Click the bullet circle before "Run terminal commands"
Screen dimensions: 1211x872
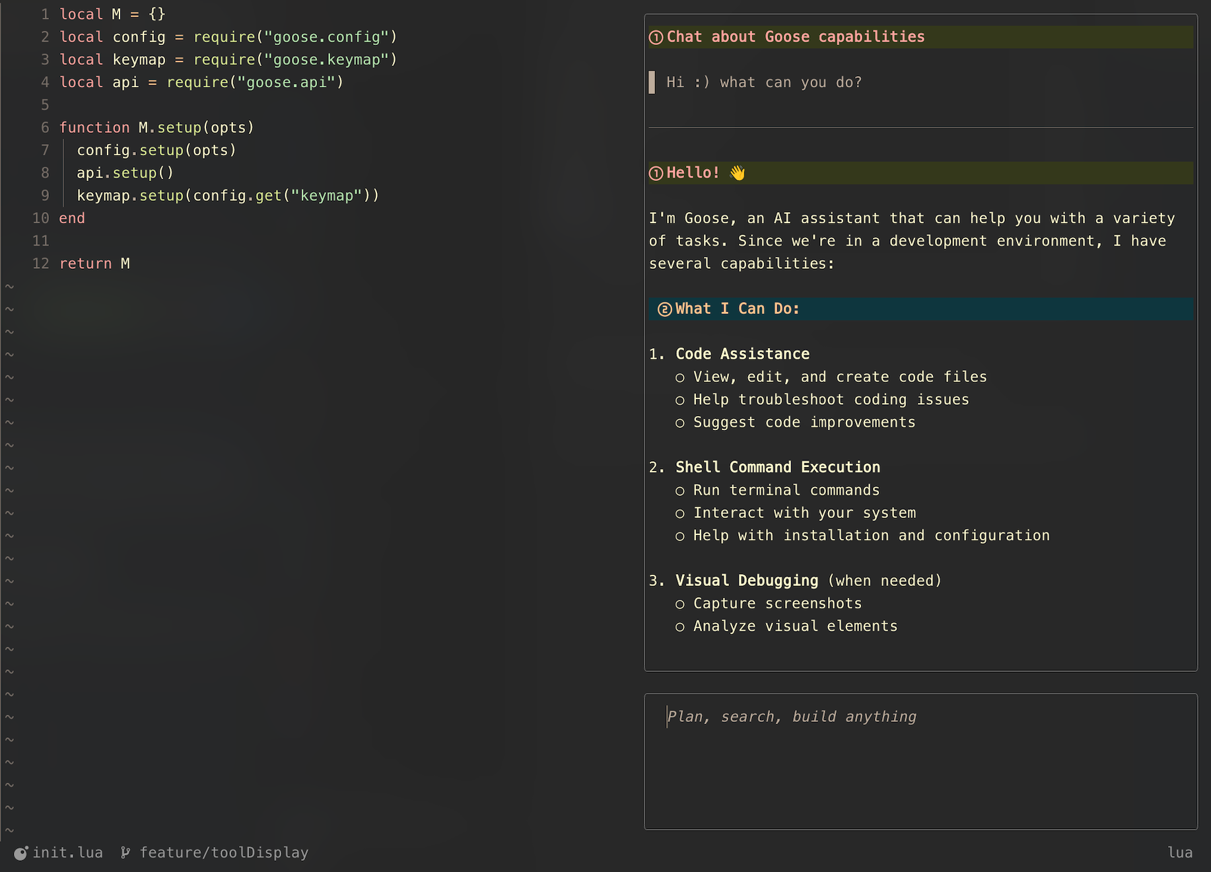point(680,491)
